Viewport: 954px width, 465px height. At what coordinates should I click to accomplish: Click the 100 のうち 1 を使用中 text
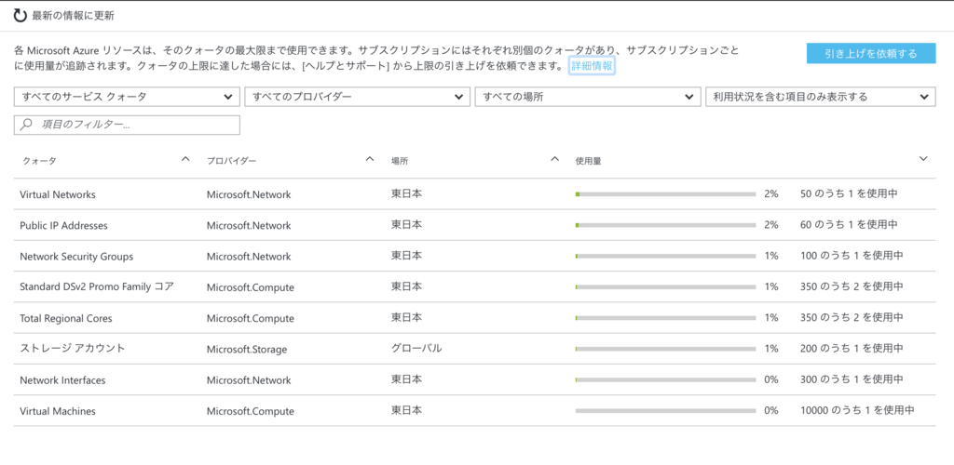click(852, 256)
